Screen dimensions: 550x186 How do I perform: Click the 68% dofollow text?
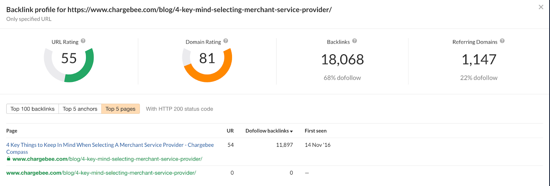coord(342,78)
